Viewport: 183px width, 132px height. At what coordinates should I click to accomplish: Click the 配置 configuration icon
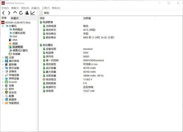pos(7,96)
